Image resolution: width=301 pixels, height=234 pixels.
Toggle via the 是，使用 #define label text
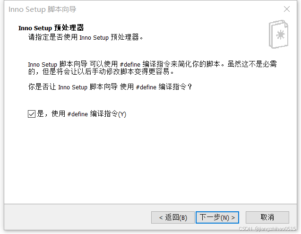click(x=62, y=114)
